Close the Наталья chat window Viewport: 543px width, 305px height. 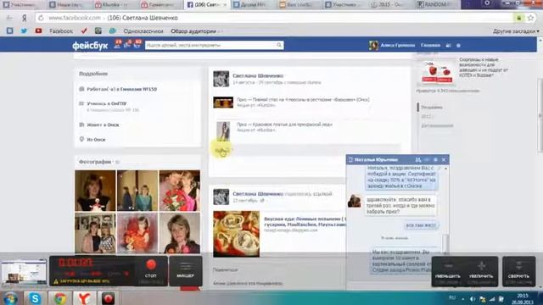click(444, 160)
